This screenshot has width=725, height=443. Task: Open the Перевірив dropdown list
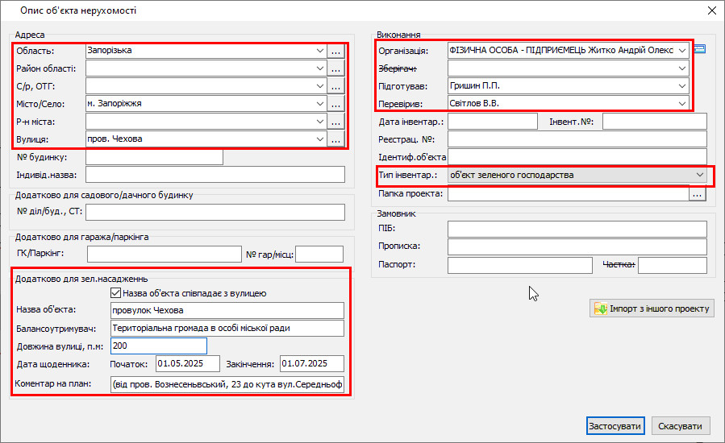pyautogui.click(x=682, y=104)
